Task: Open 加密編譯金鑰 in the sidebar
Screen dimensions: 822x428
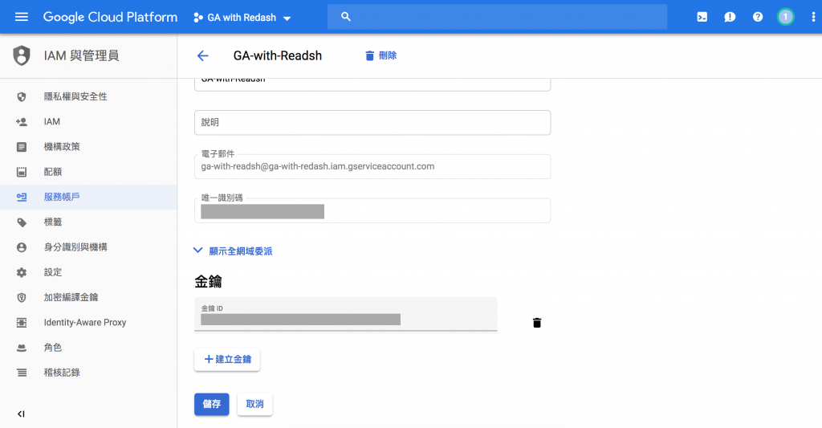Action: (x=88, y=297)
